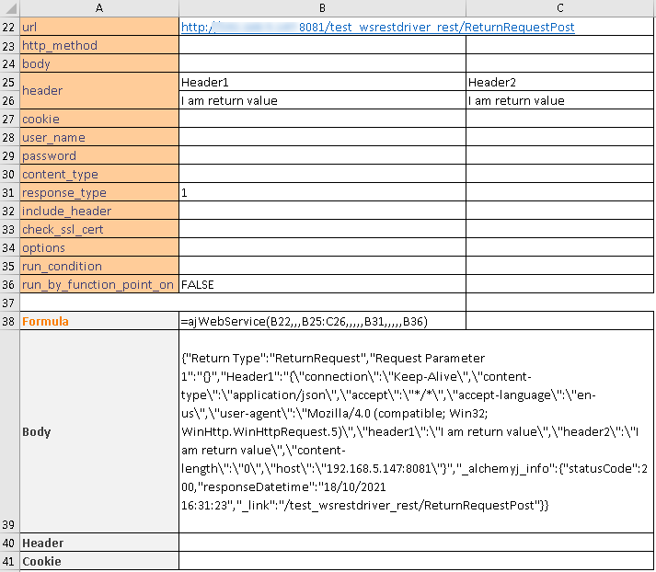Select the orange Formula label cell
This screenshot has height=572, width=656.
[98, 322]
